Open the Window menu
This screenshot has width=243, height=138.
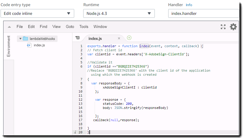(100, 26)
